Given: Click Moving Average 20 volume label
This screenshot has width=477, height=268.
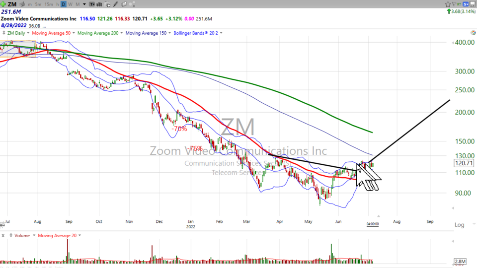Looking at the screenshot, I should click(57, 235).
